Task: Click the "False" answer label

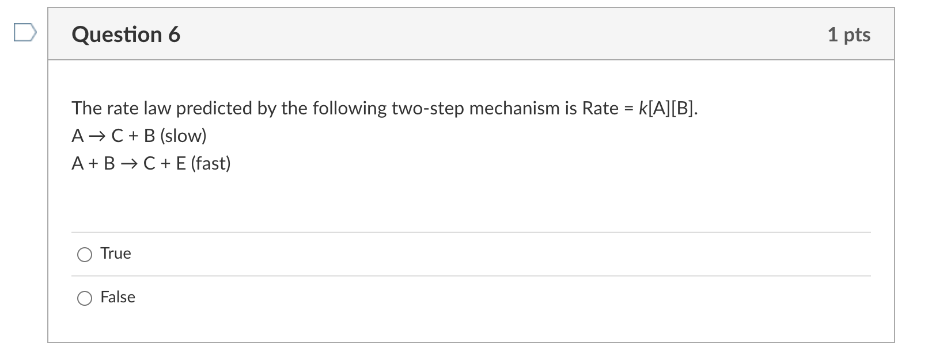Action: pyautogui.click(x=118, y=297)
